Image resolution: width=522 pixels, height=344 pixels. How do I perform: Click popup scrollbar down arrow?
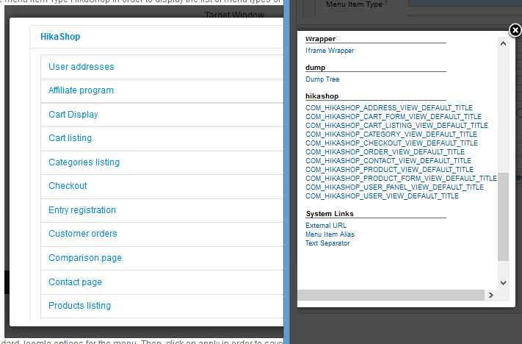pos(503,283)
